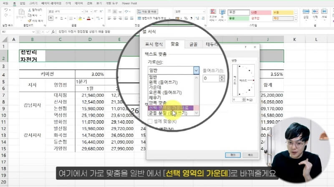Click the Align Right icon
The image size is (334, 187).
(120, 18)
